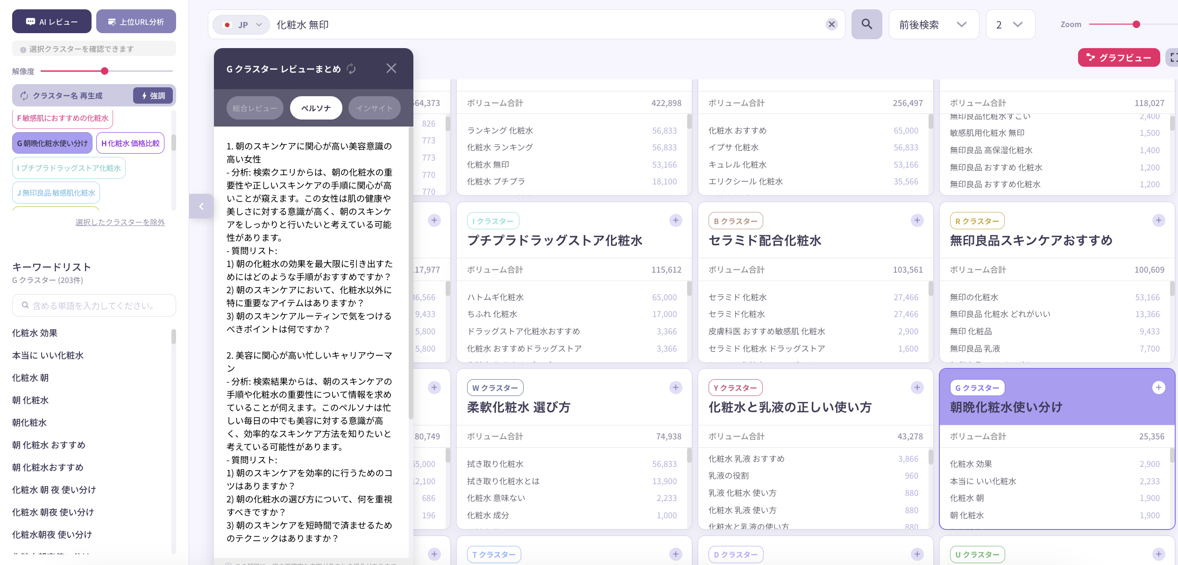Image resolution: width=1178 pixels, height=565 pixels.
Task: Click the keyword filter input field
Action: pyautogui.click(x=93, y=305)
